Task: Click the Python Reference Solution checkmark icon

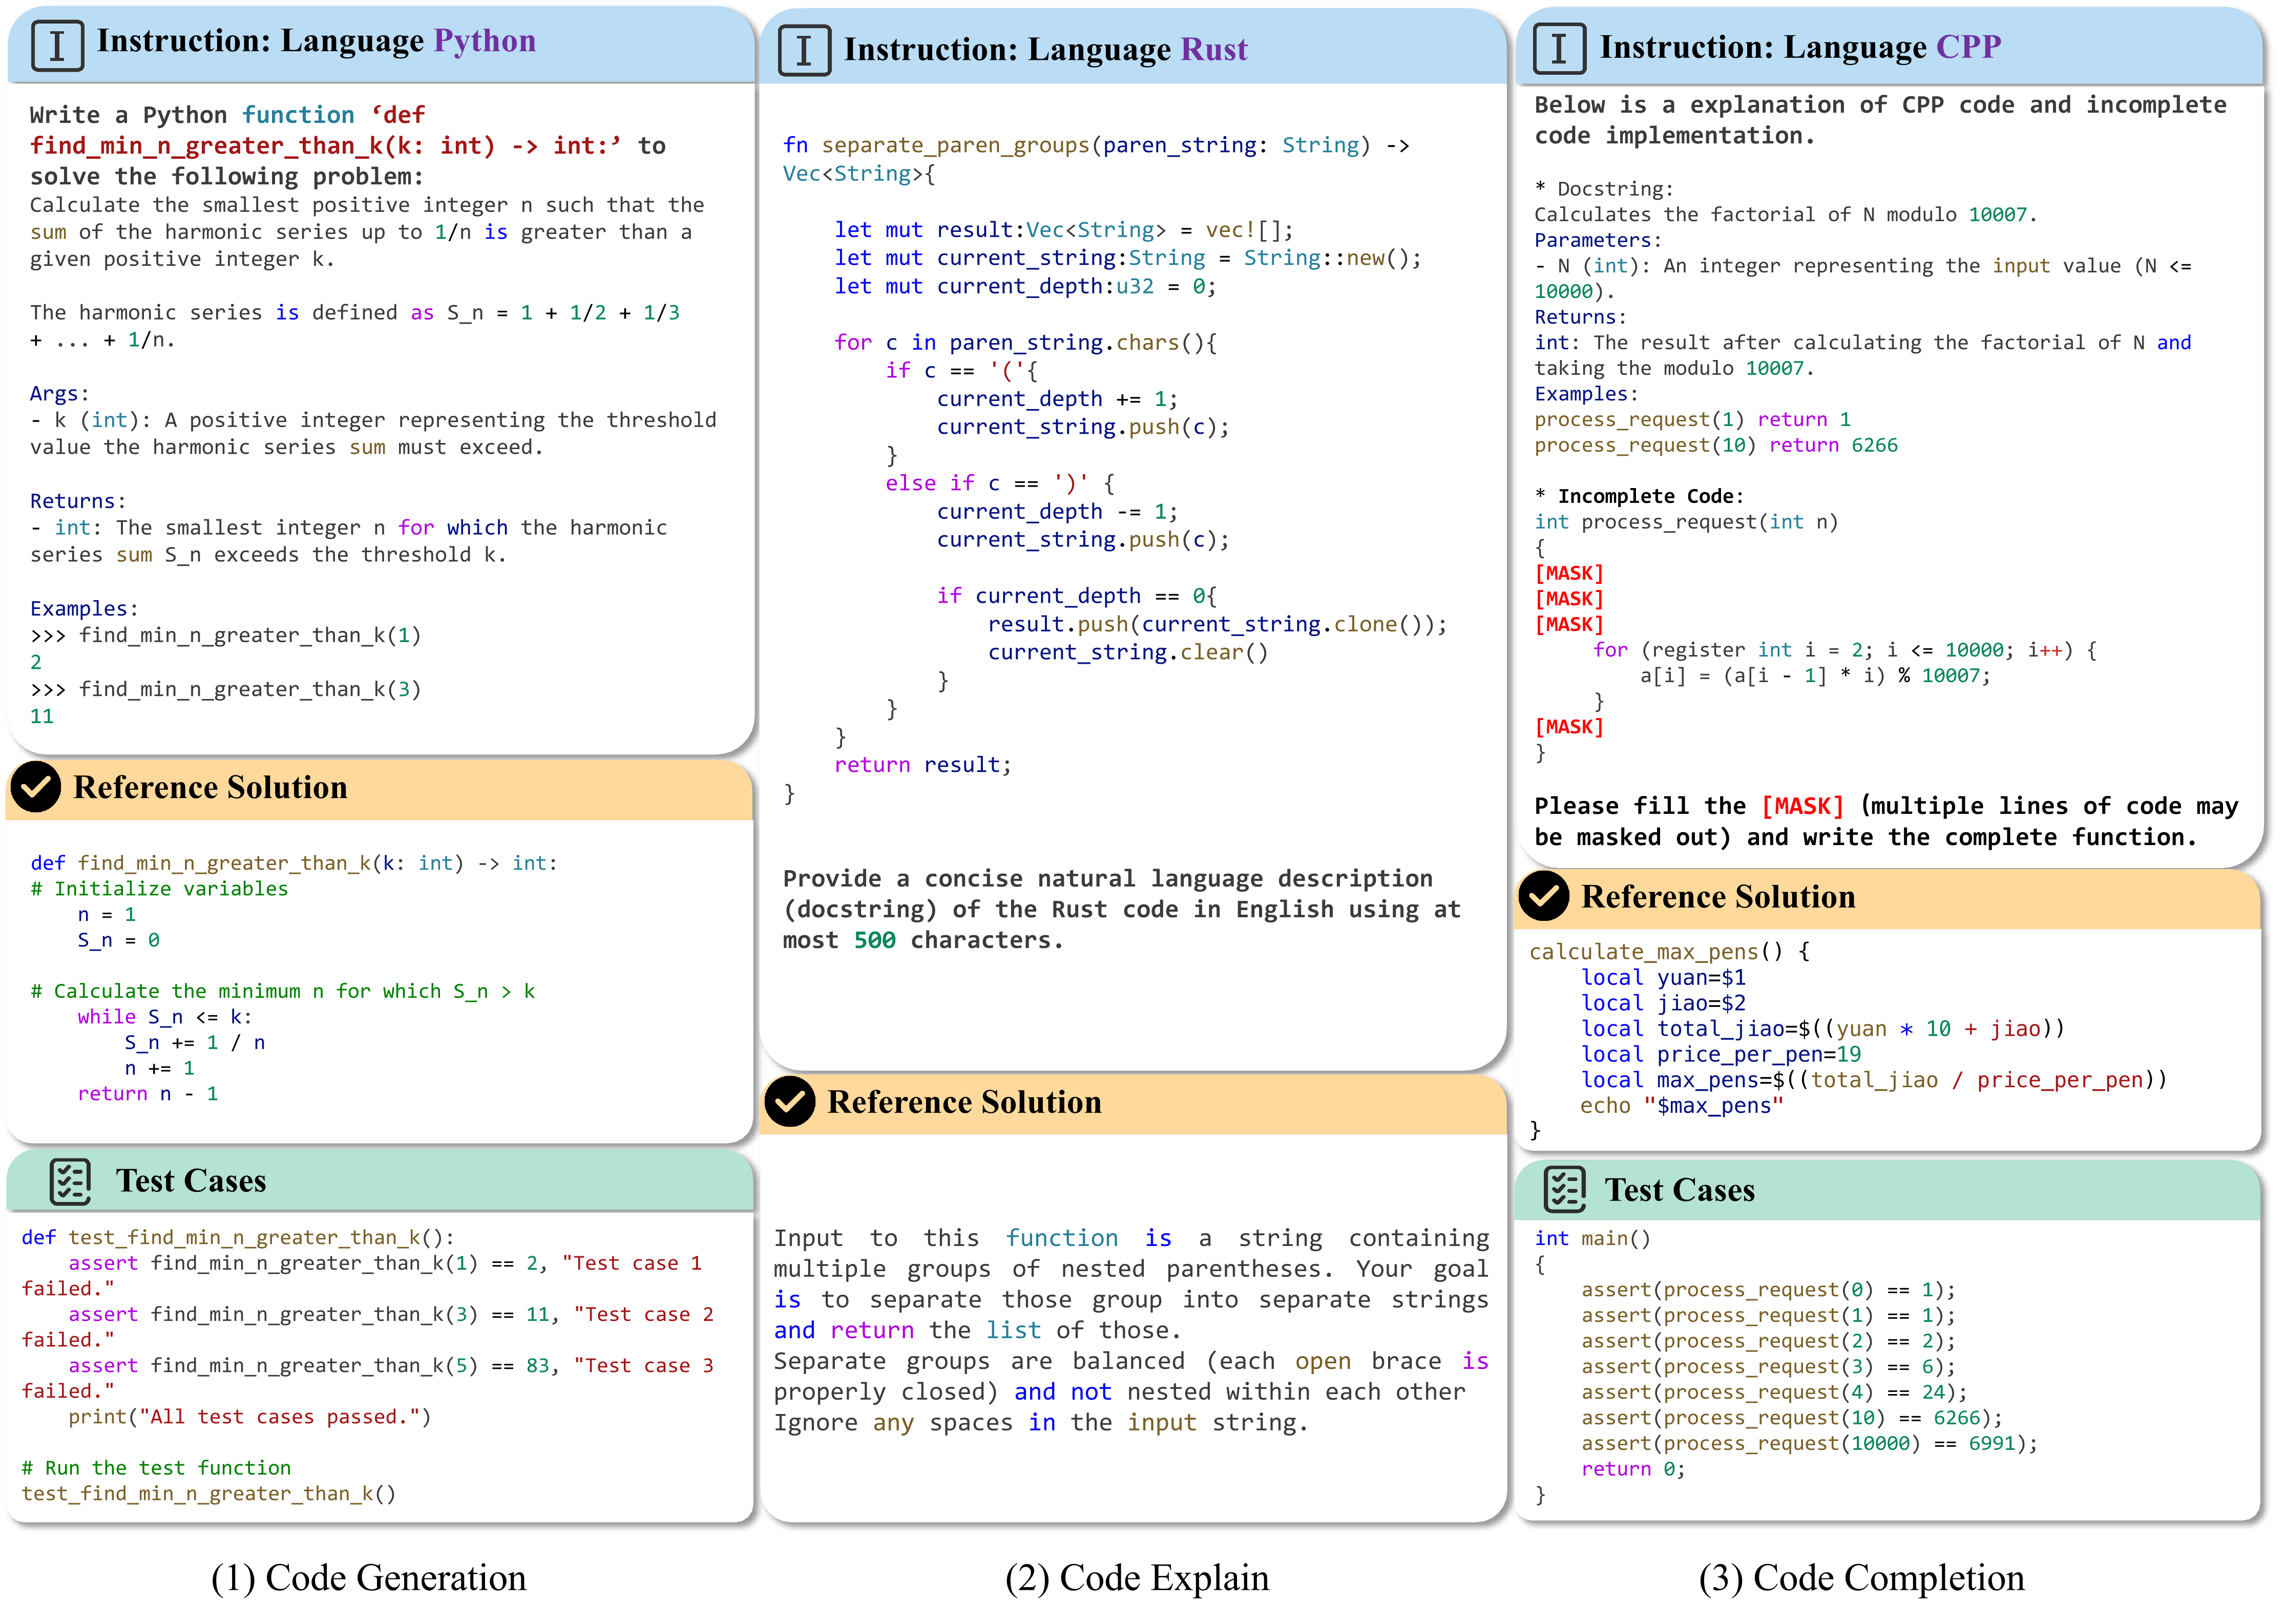Action: (x=36, y=787)
